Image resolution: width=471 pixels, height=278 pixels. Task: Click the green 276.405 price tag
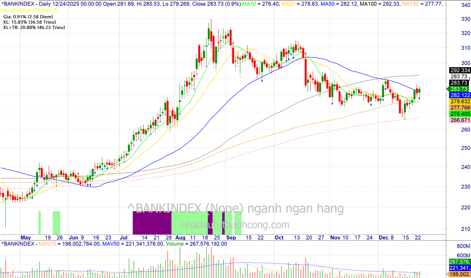[460, 114]
